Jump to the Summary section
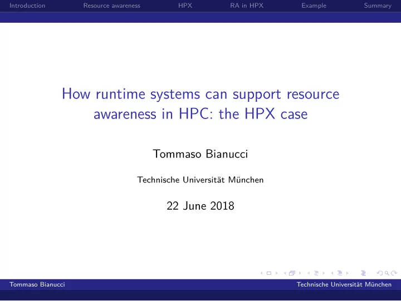Image resolution: width=401 pixels, height=301 pixels. pos(378,6)
